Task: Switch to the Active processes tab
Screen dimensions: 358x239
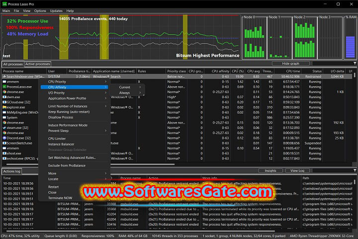Action: coord(38,64)
